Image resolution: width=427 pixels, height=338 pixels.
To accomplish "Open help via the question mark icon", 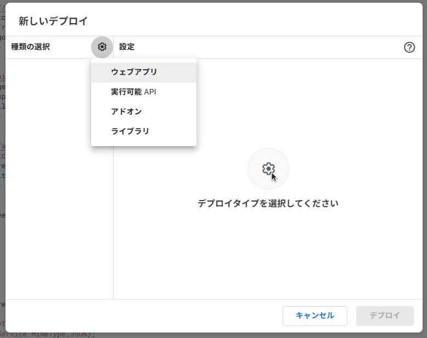I will [x=409, y=47].
